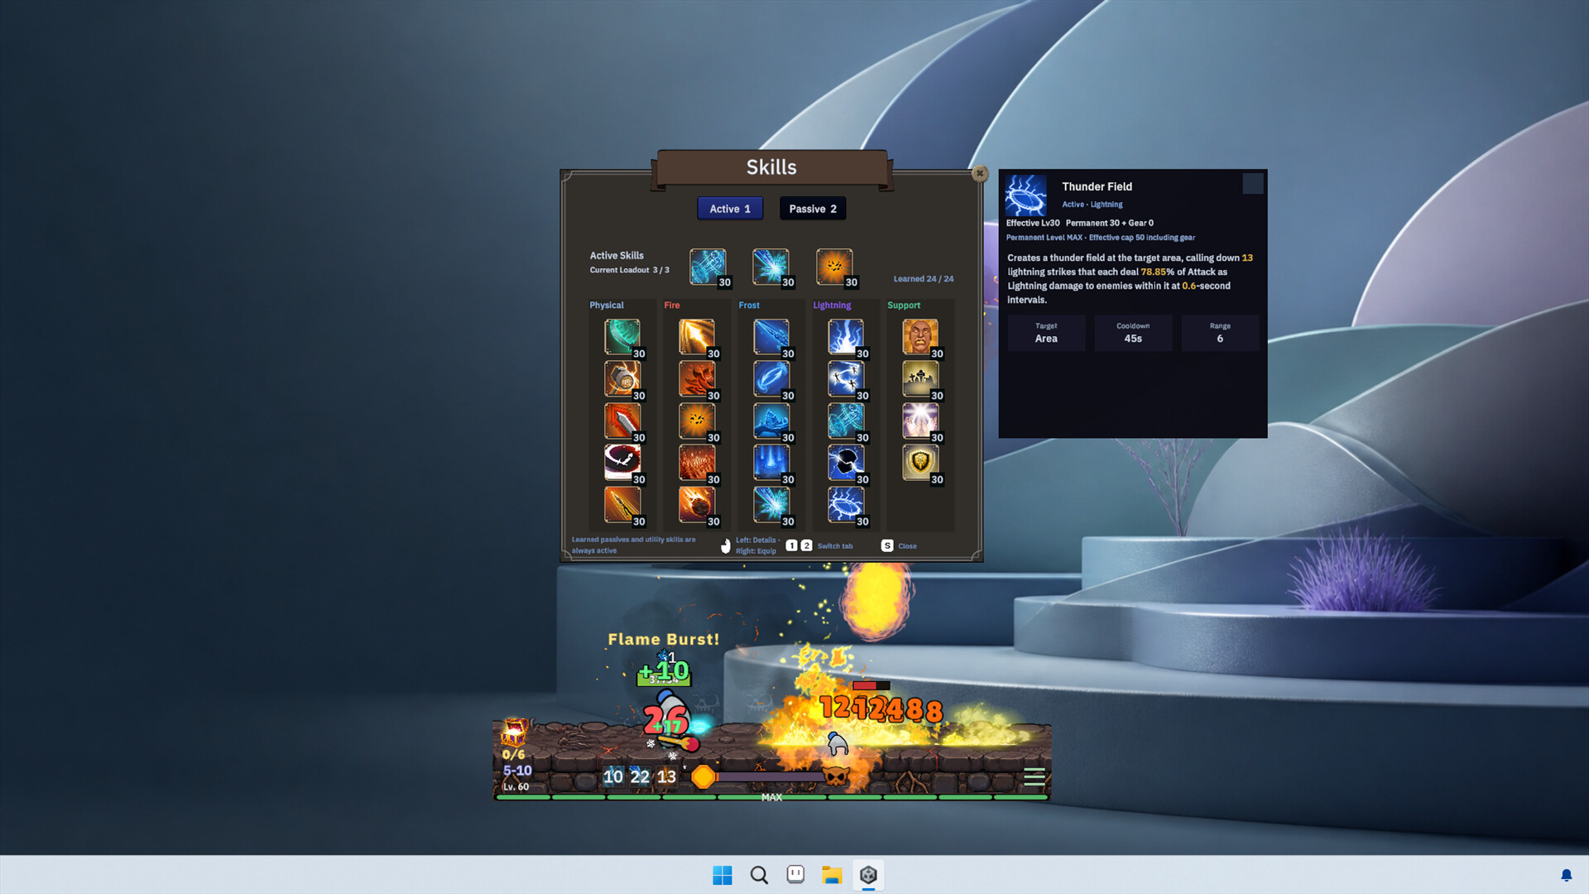The image size is (1589, 894).
Task: Select the dark orb lightning skill
Action: (845, 462)
